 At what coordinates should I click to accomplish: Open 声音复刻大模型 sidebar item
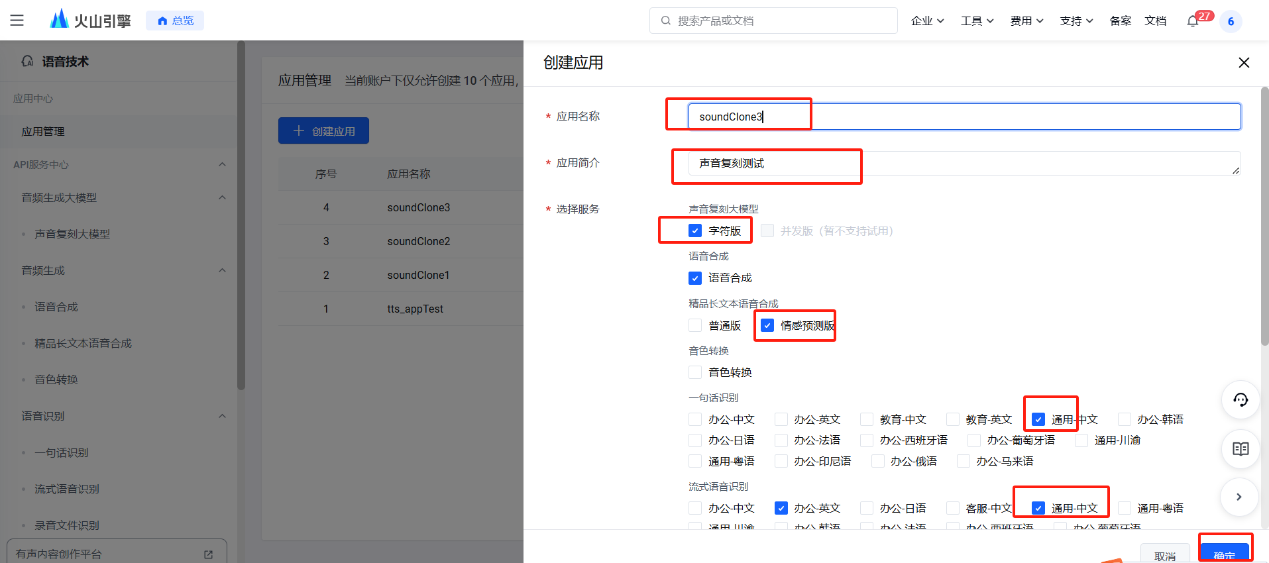72,234
